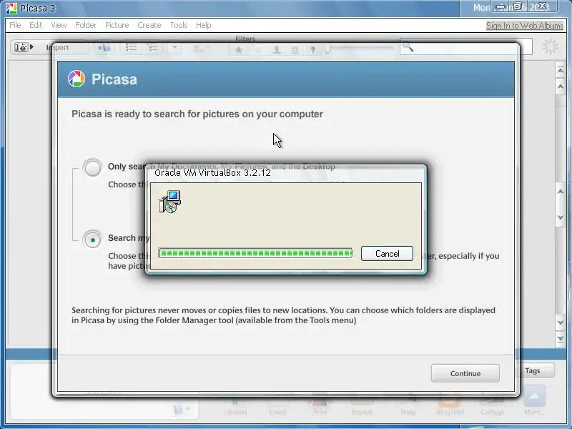Click Continue in the Picasa dialog
Viewport: 572px width, 429px height.
coord(465,373)
